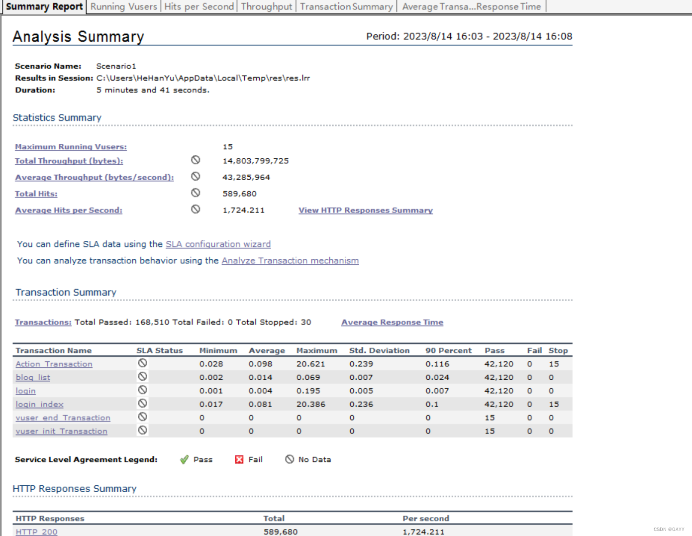Open Maximum Running Vusers link
Image resolution: width=692 pixels, height=536 pixels.
71,147
